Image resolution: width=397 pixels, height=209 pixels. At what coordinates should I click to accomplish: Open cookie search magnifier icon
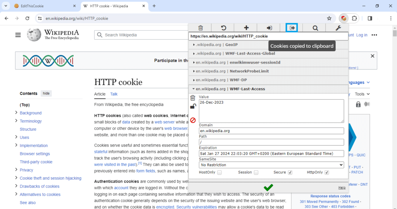[315, 28]
